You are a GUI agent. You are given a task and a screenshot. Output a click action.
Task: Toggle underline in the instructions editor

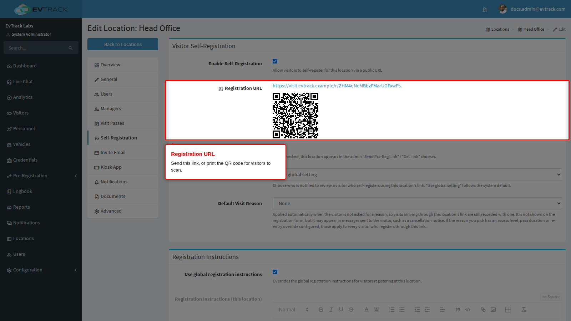click(x=341, y=310)
